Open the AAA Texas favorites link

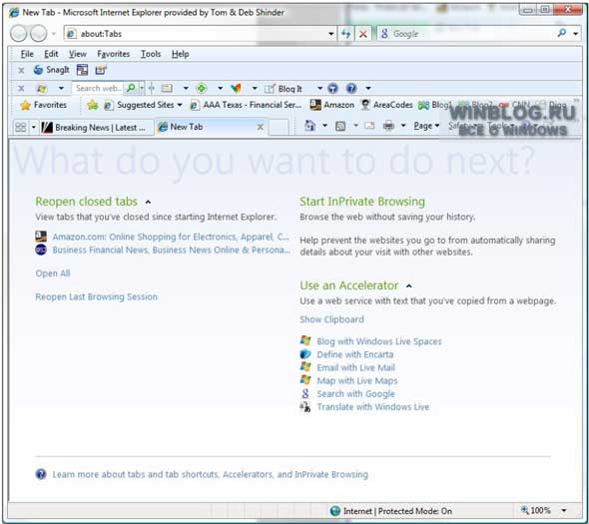pos(246,105)
